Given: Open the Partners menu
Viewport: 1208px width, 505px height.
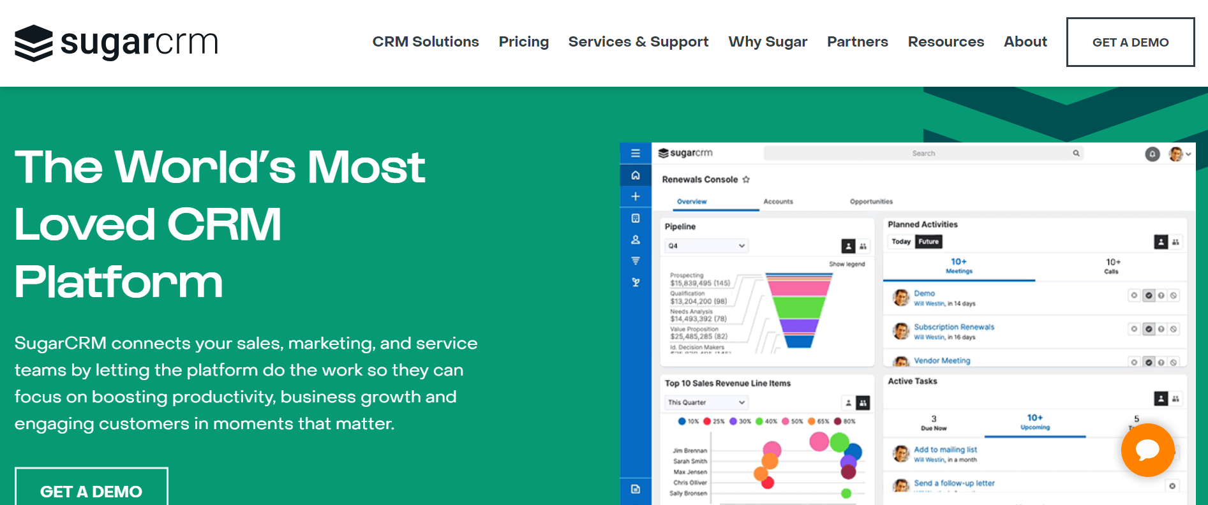Looking at the screenshot, I should [857, 41].
